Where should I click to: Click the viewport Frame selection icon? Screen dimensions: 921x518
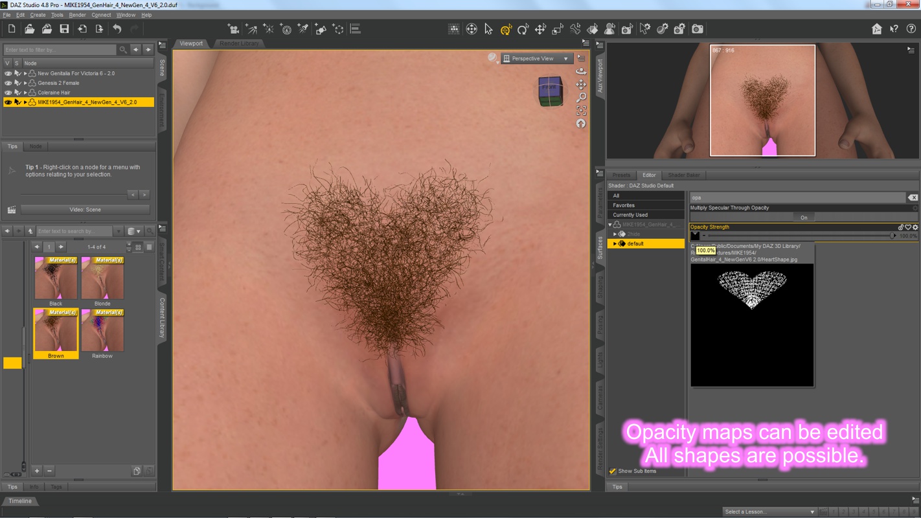[x=581, y=111]
